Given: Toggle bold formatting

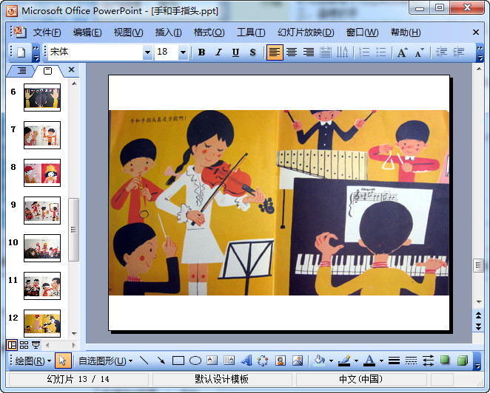Looking at the screenshot, I should [x=201, y=52].
